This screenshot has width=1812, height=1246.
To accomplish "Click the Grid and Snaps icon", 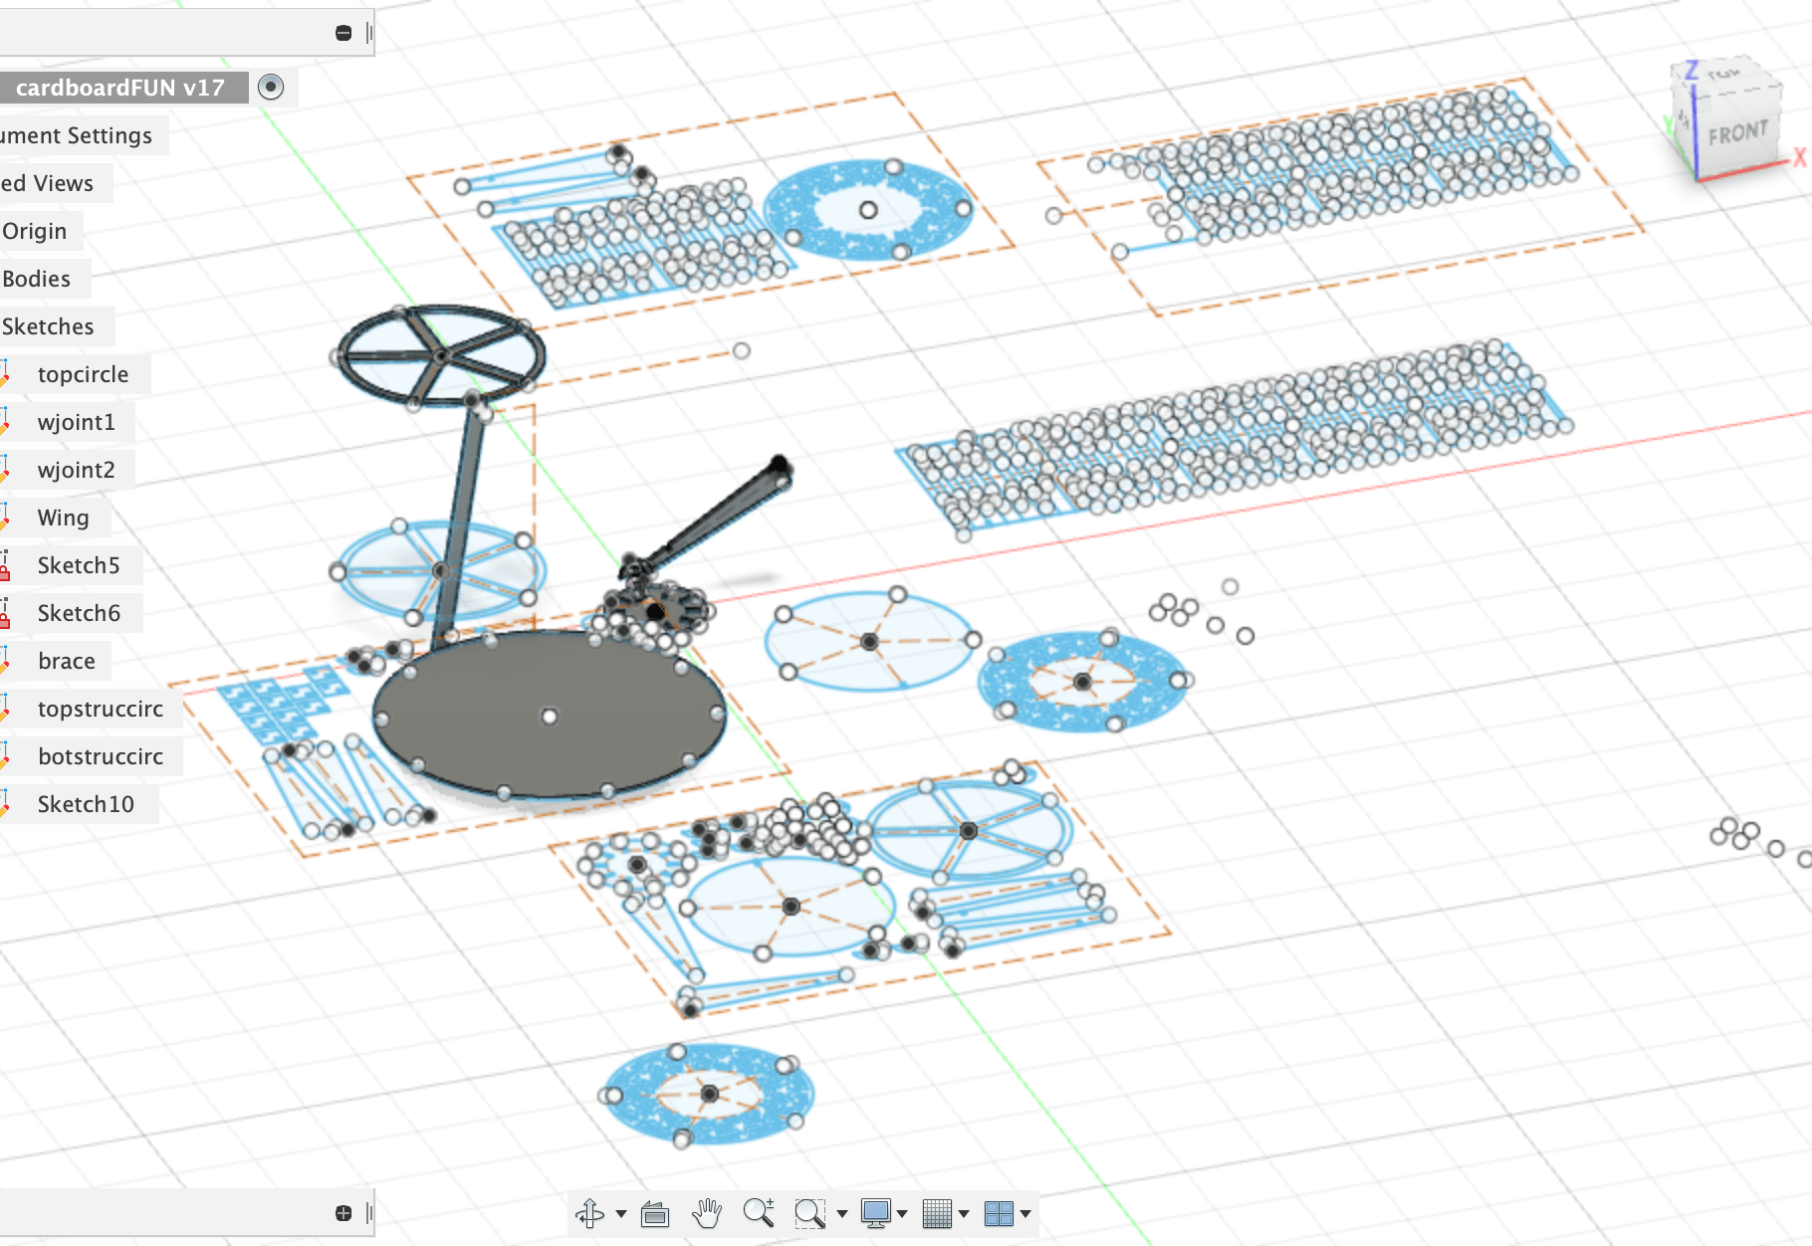I will tap(937, 1213).
